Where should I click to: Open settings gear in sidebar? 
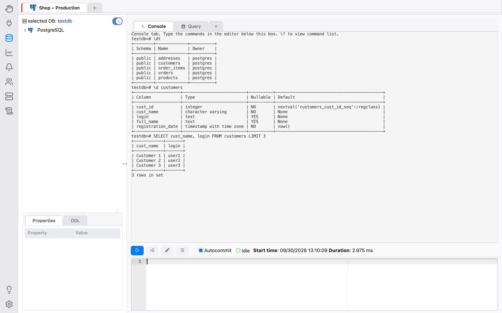click(x=9, y=304)
